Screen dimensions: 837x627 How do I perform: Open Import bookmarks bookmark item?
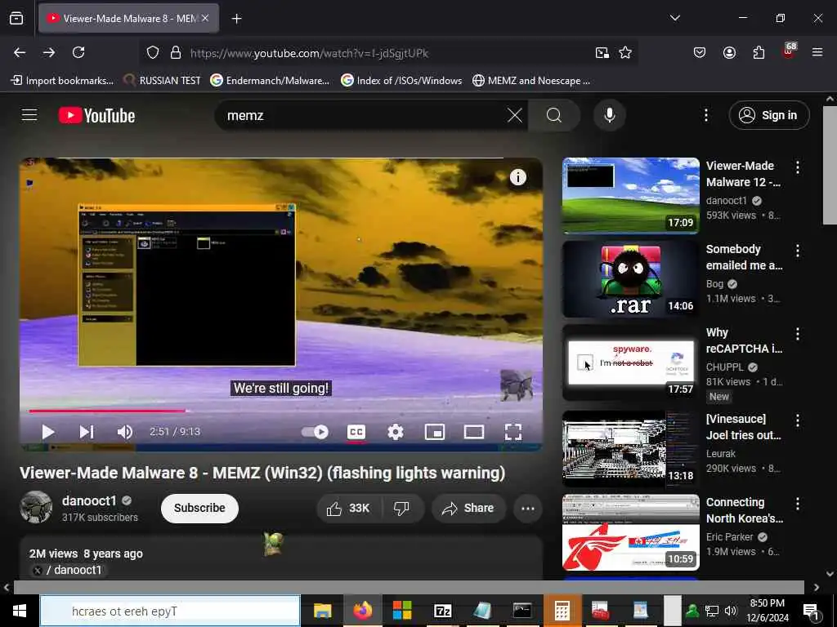click(x=62, y=81)
